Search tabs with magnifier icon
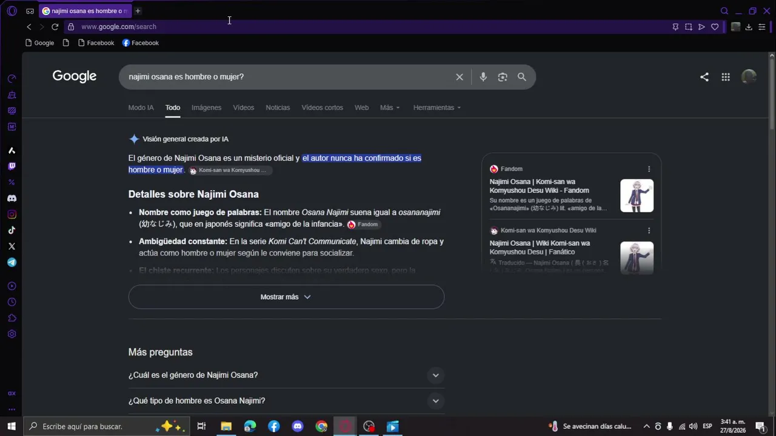This screenshot has width=776, height=436. point(724,11)
